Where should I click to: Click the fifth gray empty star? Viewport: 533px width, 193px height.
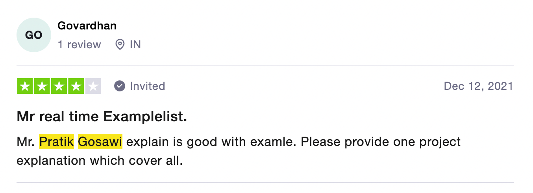point(93,86)
